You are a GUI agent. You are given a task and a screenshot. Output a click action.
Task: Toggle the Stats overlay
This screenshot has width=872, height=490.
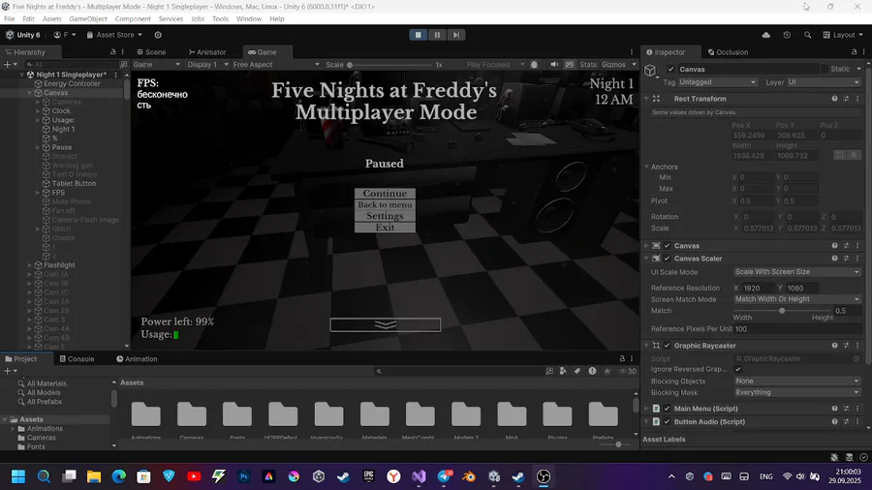[x=588, y=65]
